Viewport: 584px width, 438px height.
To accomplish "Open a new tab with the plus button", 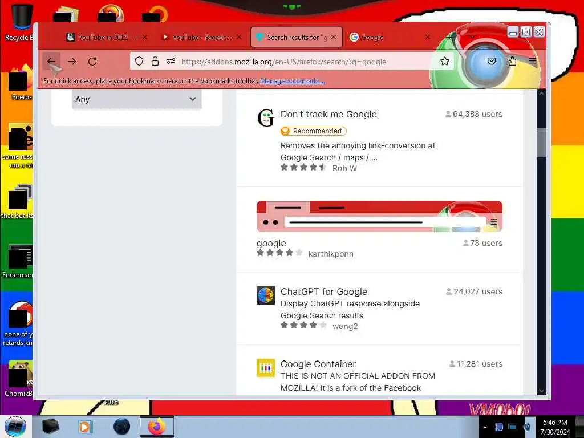I will click(449, 37).
